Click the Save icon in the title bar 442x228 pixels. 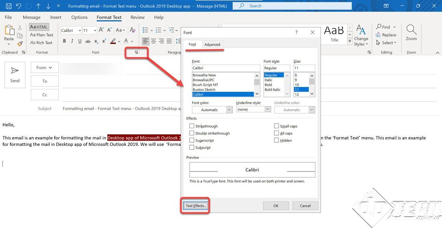click(8, 6)
